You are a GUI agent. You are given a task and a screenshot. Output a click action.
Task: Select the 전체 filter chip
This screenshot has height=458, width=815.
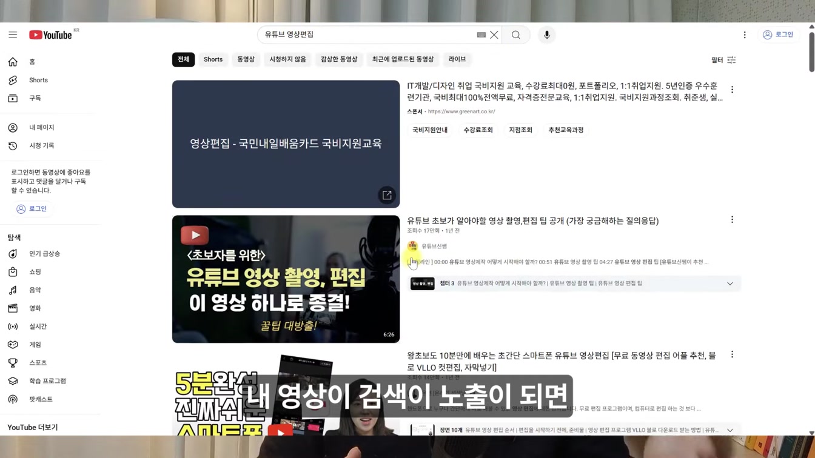click(x=183, y=59)
